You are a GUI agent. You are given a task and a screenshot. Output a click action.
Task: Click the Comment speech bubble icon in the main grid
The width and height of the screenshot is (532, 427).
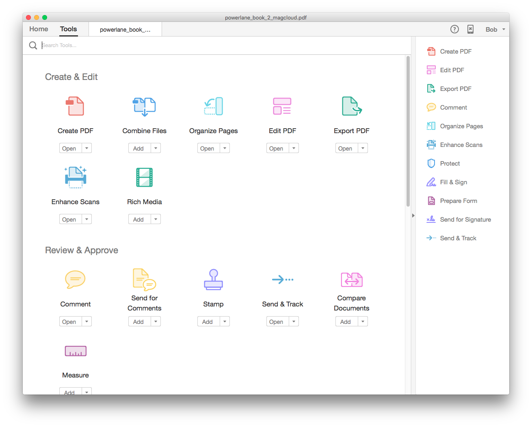coord(75,279)
